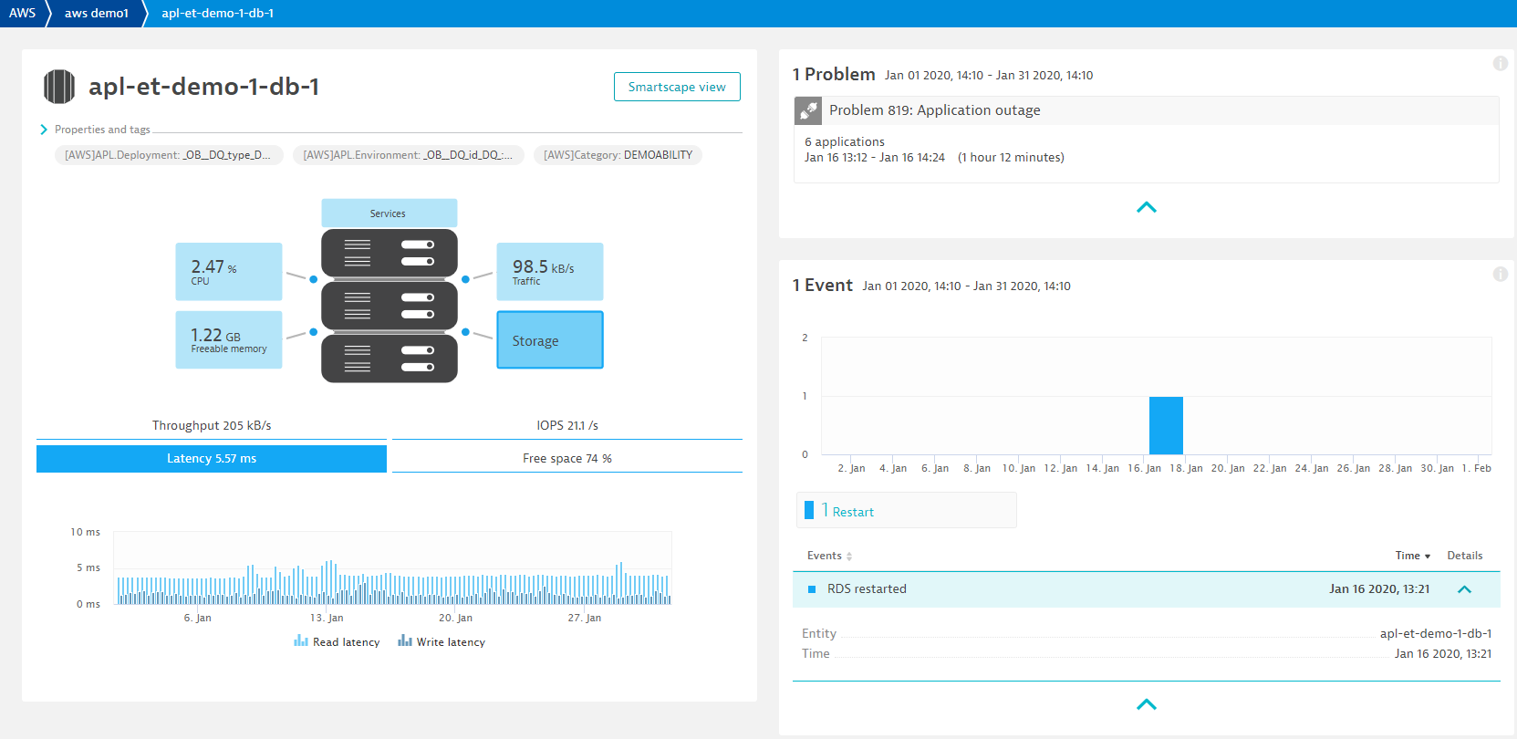Click the Details column header
This screenshot has width=1517, height=739.
[1465, 556]
